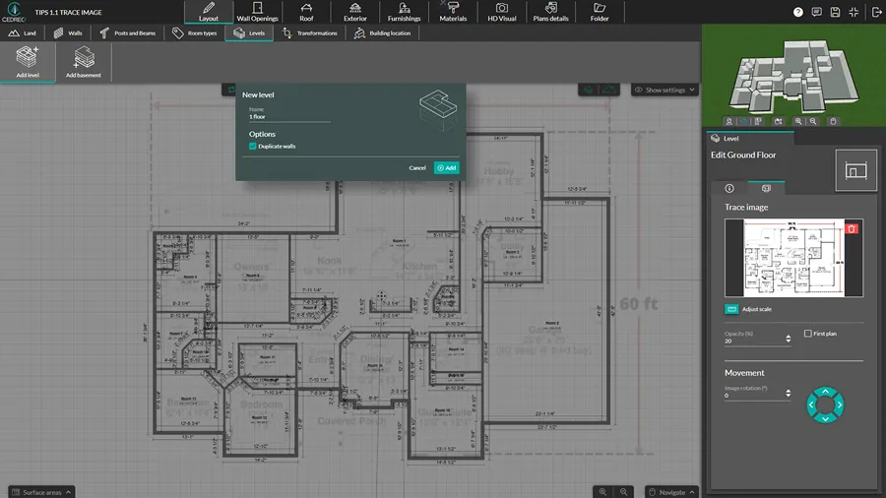Zoom in on the 2D plan canvas
This screenshot has height=498, width=886.
pos(602,492)
